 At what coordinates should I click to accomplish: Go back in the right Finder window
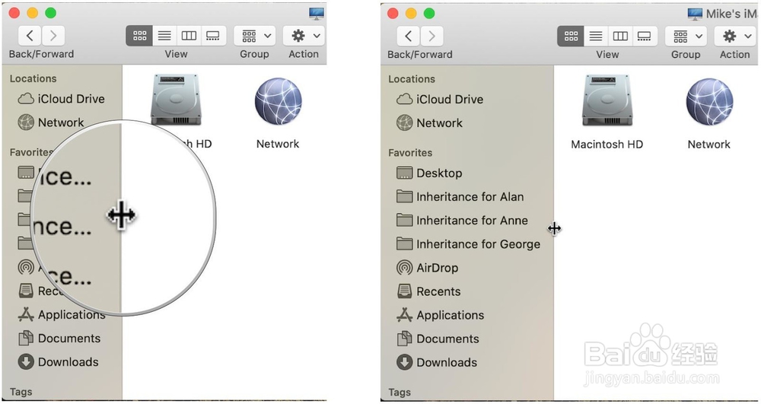point(408,36)
